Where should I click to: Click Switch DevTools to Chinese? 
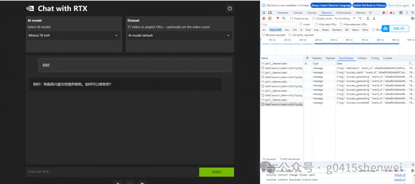[369, 5]
